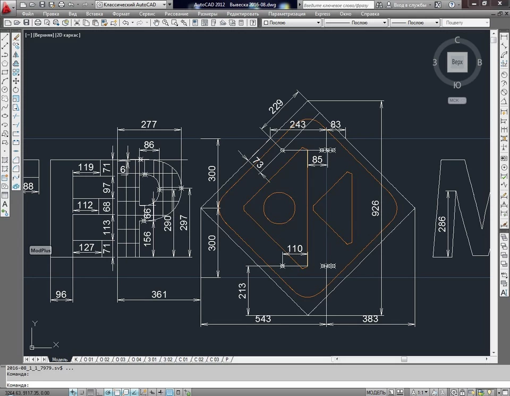Click the Верх face on the ViewCube
Image resolution: width=510 pixels, height=396 pixels.
pos(457,62)
